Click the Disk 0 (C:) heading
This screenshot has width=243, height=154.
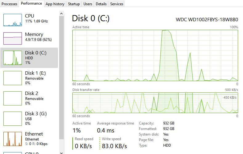click(91, 18)
